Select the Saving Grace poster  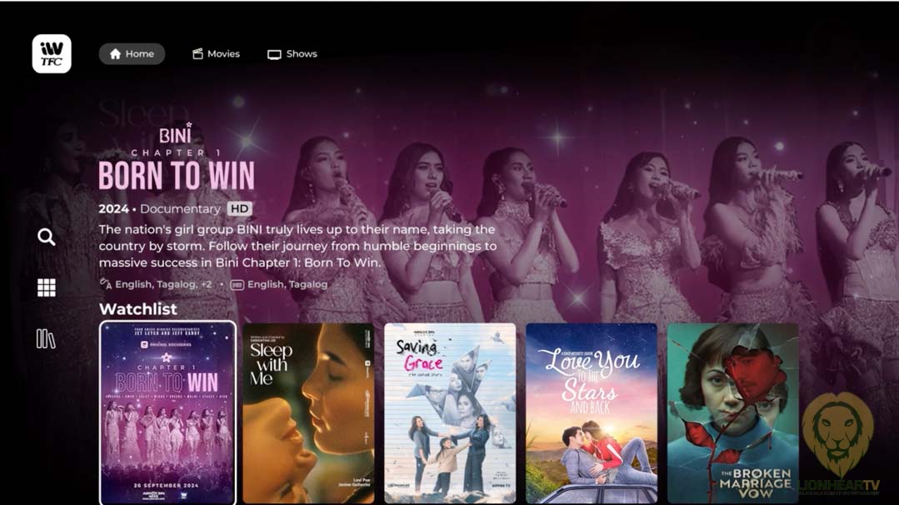[450, 413]
